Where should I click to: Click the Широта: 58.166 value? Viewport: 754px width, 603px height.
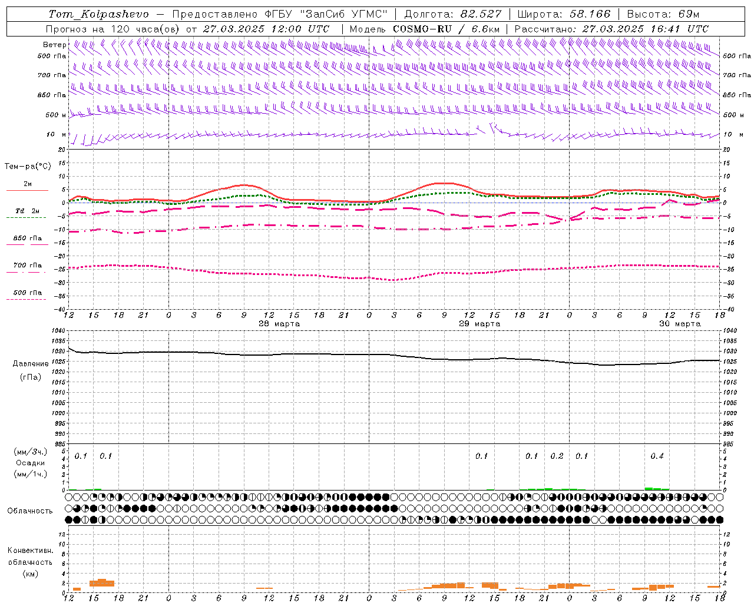564,14
